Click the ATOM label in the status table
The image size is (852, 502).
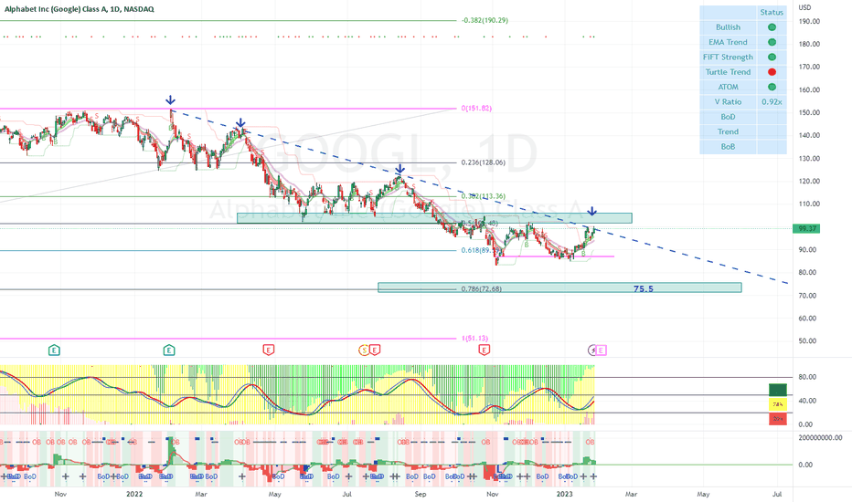pyautogui.click(x=728, y=87)
